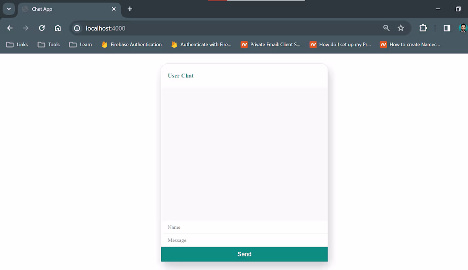Open the Firebase Authentication bookmark
This screenshot has width=468, height=270.
tap(131, 44)
